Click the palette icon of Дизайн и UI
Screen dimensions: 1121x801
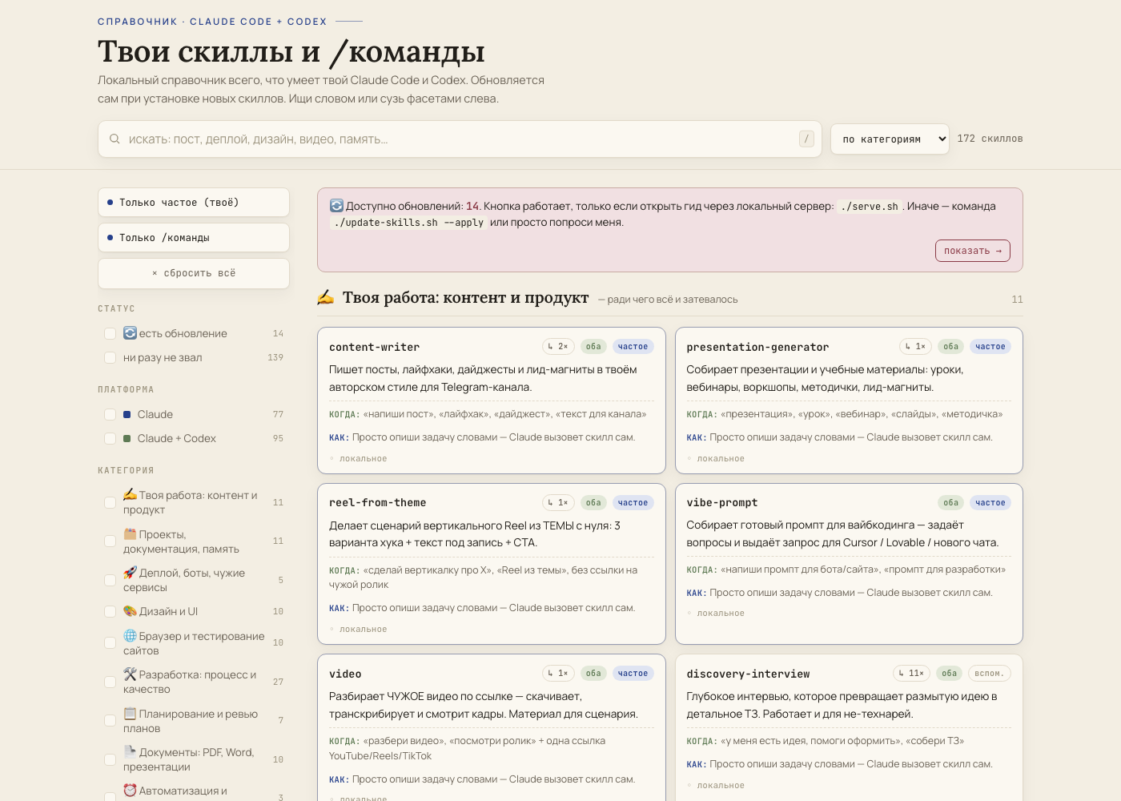pyautogui.click(x=130, y=611)
